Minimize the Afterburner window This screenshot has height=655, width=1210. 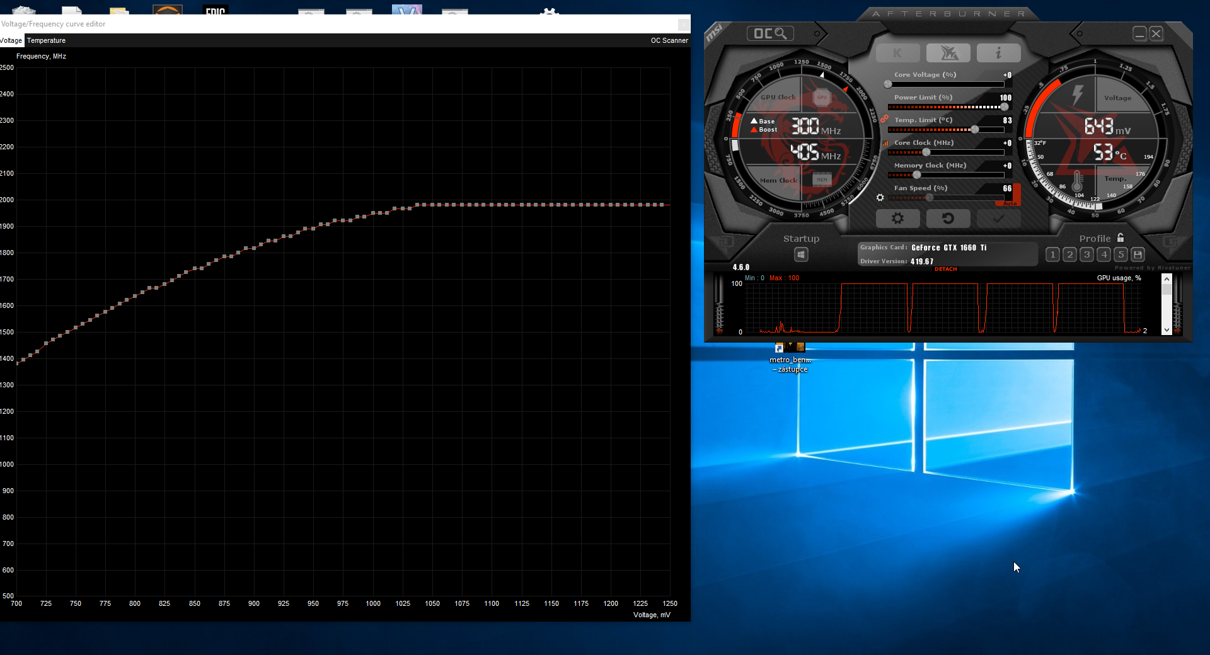1139,33
